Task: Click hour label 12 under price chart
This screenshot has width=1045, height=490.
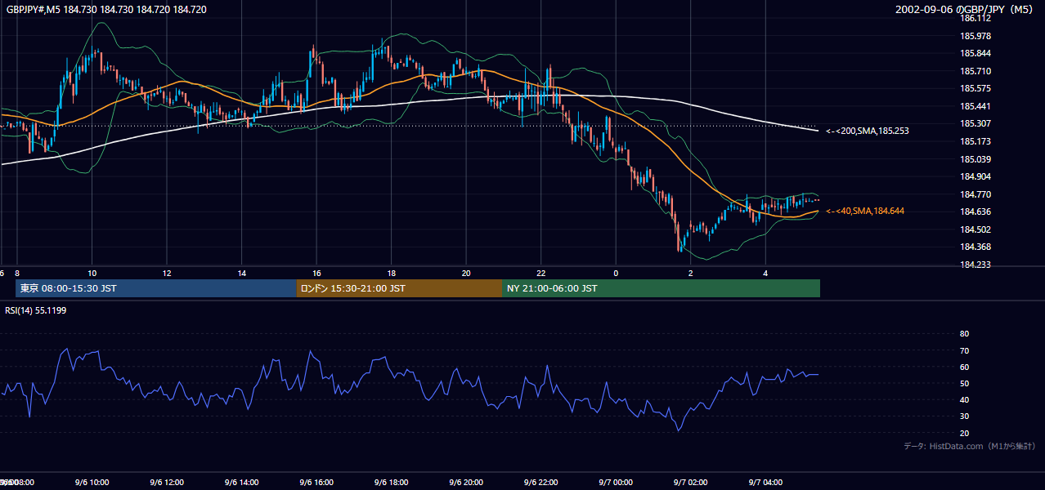Action: pyautogui.click(x=166, y=273)
